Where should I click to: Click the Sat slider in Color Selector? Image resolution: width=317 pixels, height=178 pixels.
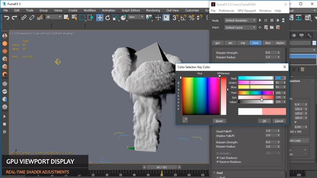[256, 98]
